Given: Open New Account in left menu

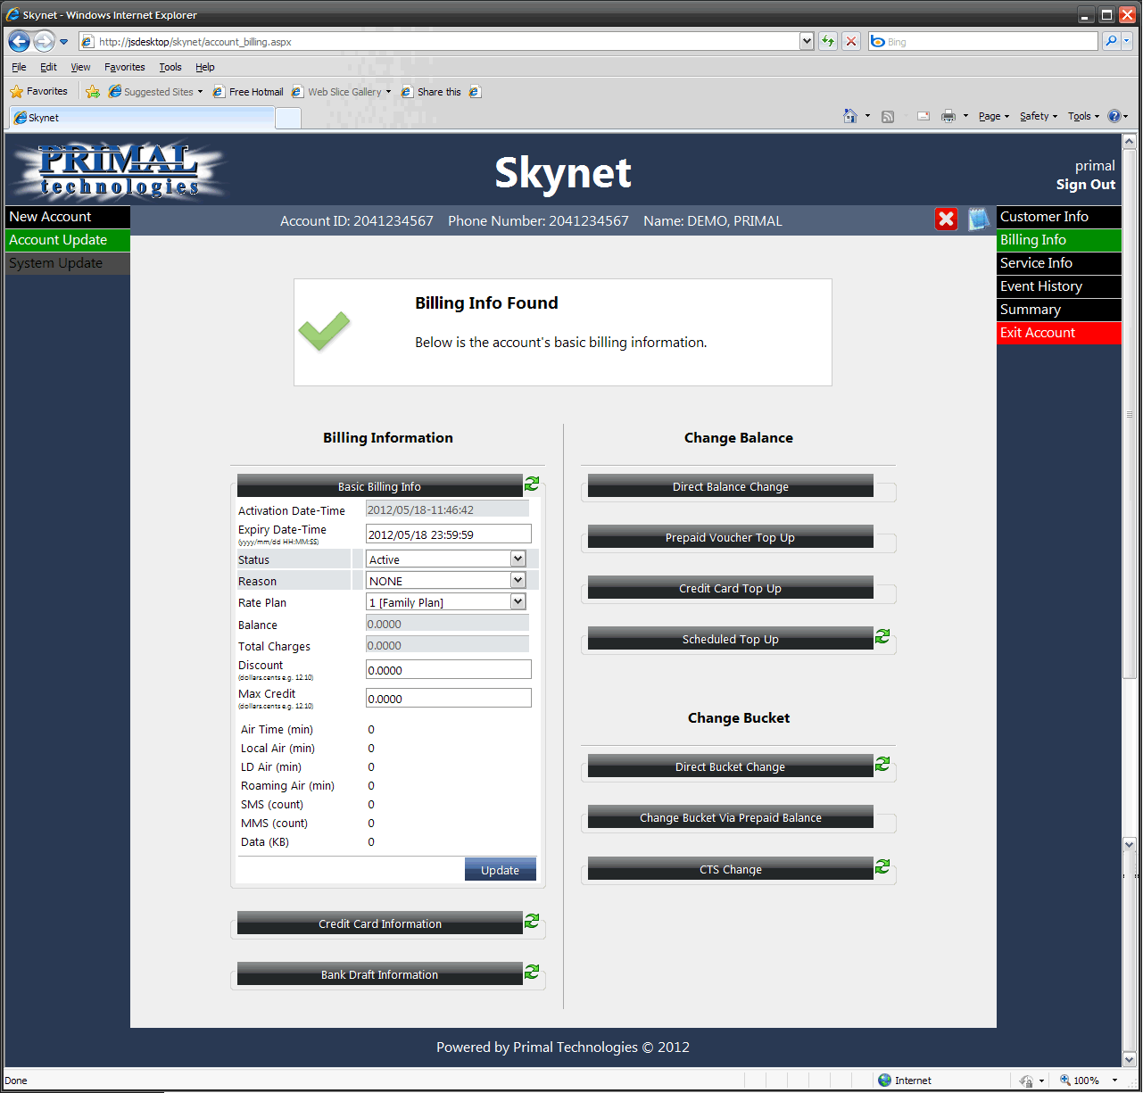Looking at the screenshot, I should coord(68,217).
